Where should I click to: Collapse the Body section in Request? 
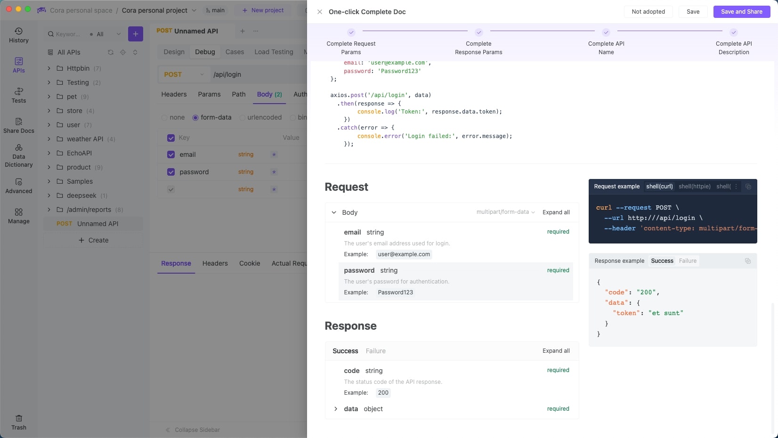(334, 212)
